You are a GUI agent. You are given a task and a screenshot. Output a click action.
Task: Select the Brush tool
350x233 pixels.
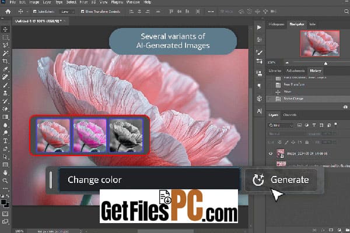5,85
